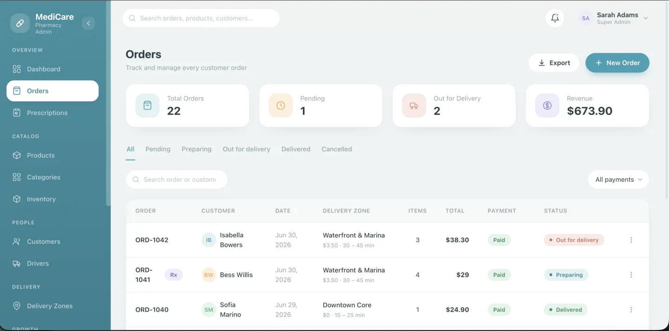Click the Delivered status badge on ORD-1040
This screenshot has height=331, width=669.
tap(565, 310)
